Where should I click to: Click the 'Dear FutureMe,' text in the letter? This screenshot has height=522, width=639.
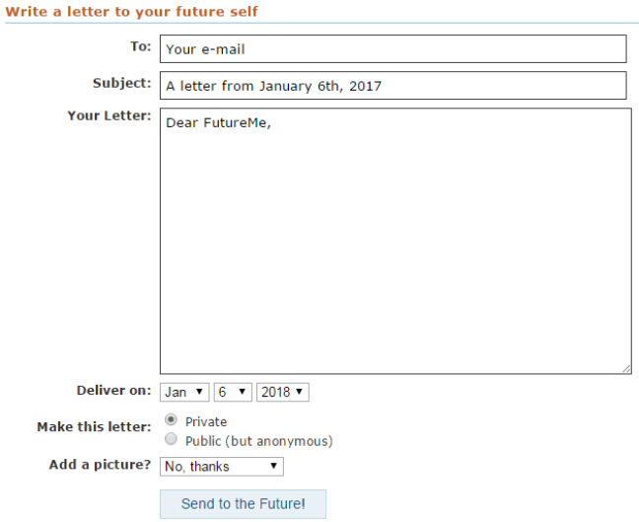pyautogui.click(x=218, y=125)
